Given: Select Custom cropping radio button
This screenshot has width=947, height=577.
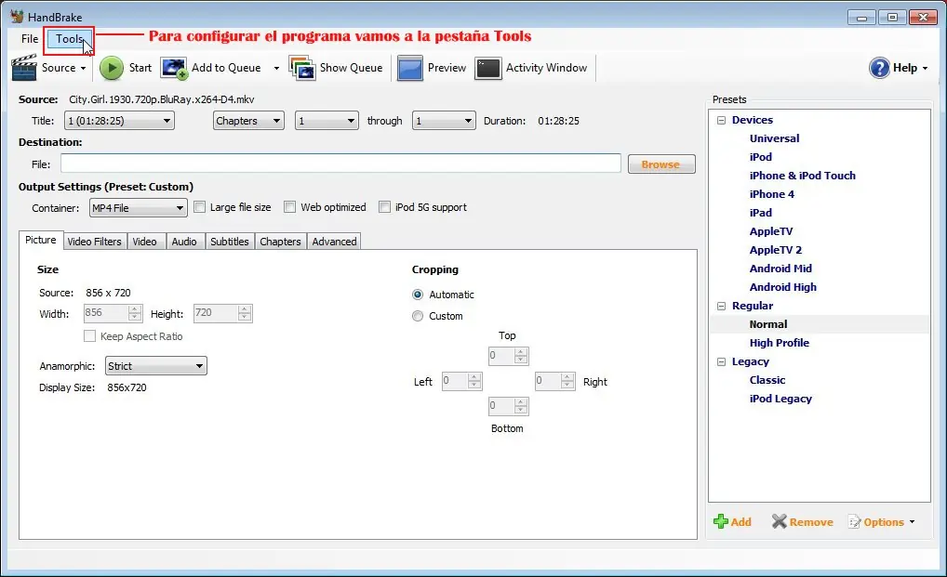Looking at the screenshot, I should click(418, 316).
